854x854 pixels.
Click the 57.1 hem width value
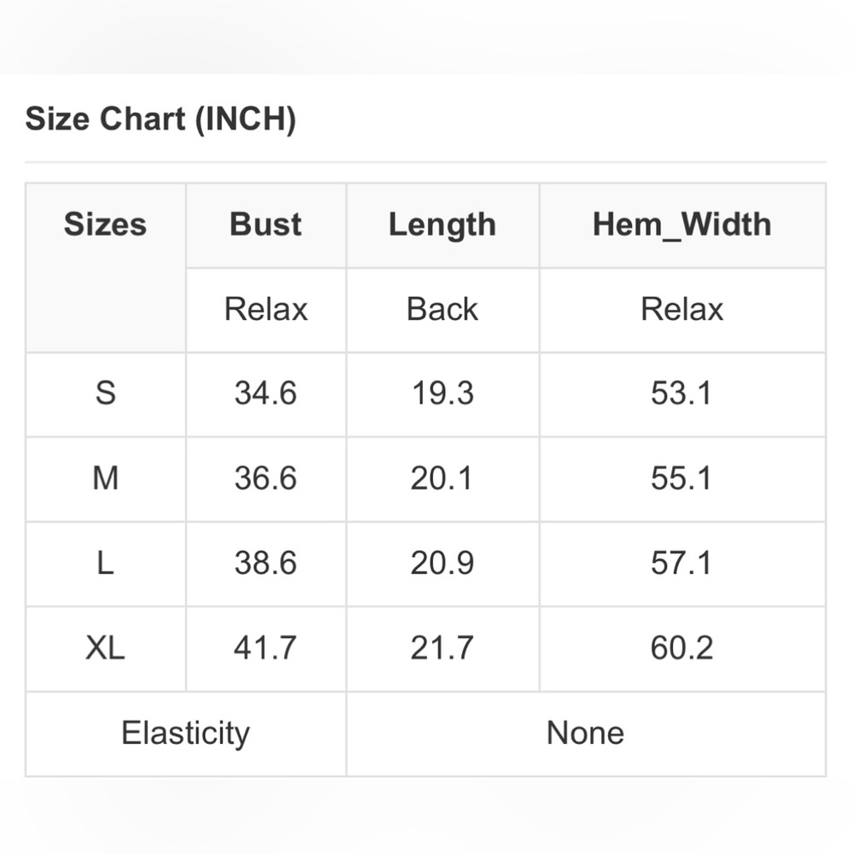[681, 563]
